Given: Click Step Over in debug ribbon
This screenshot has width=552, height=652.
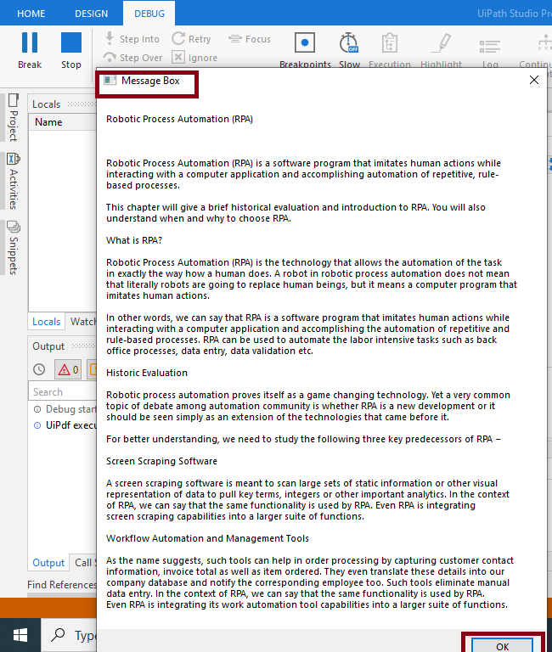Looking at the screenshot, I should (x=133, y=58).
